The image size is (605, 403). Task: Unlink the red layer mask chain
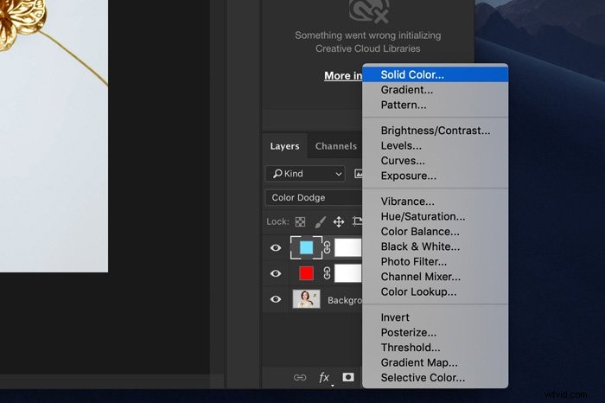click(x=328, y=273)
